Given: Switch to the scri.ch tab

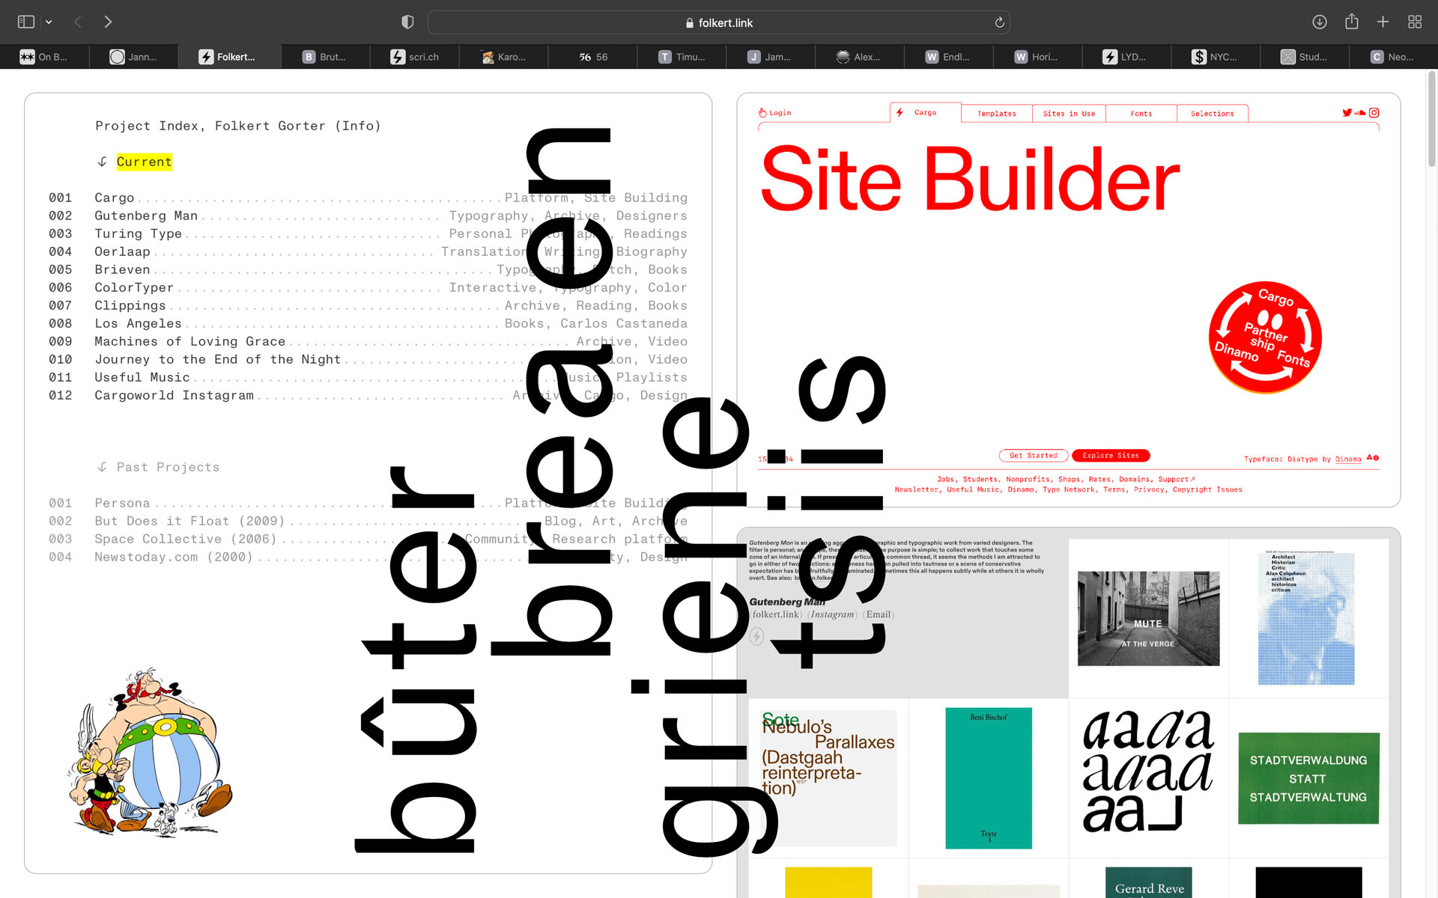Looking at the screenshot, I should pos(414,57).
